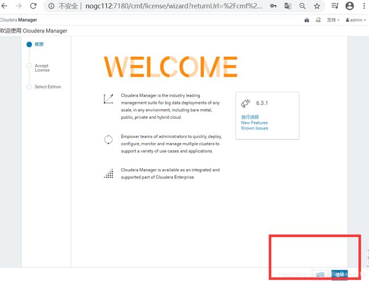The width and height of the screenshot is (369, 281).
Task: Select the Accept License step
Action: [x=42, y=68]
